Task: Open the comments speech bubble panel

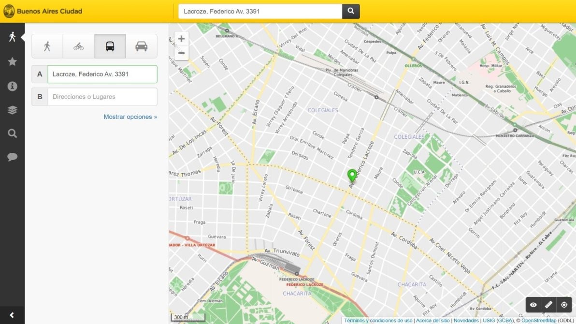Action: coord(12,157)
